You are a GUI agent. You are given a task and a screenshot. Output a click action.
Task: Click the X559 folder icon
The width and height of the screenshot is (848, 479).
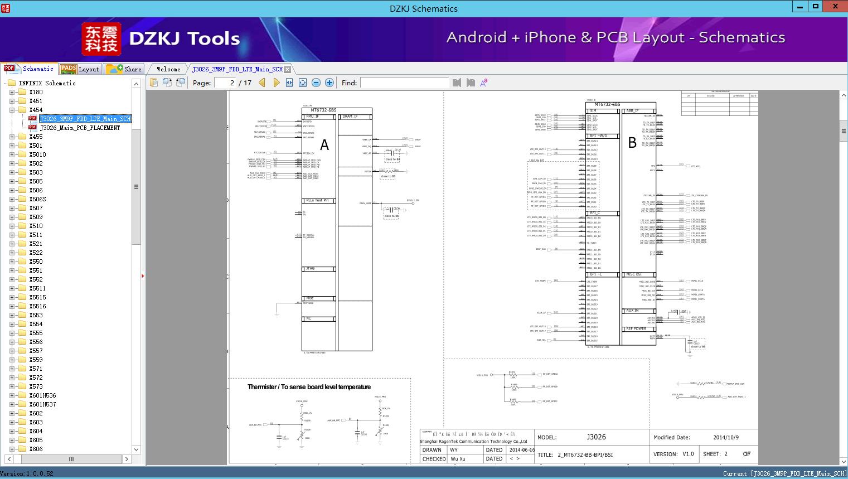pos(22,360)
